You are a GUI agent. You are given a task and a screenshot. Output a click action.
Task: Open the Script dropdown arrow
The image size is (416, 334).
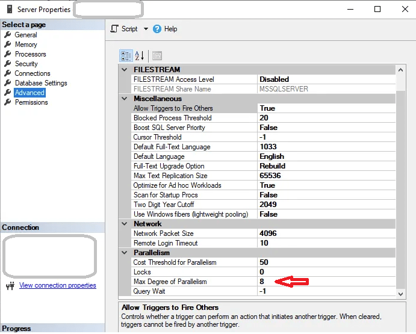click(x=146, y=29)
